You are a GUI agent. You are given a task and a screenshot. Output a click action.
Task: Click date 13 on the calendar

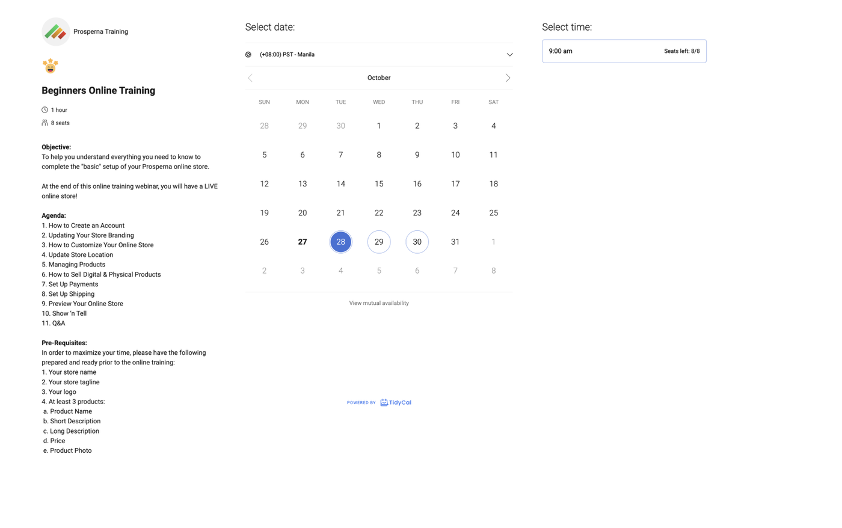[303, 184]
